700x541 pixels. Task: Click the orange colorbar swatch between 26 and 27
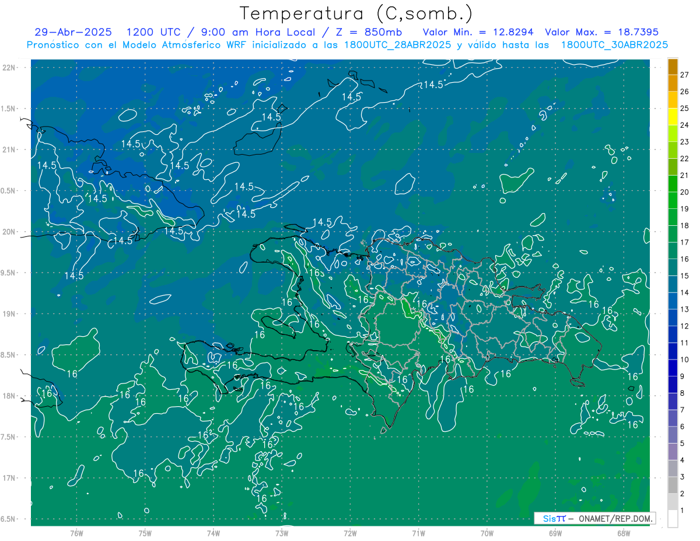coord(673,83)
